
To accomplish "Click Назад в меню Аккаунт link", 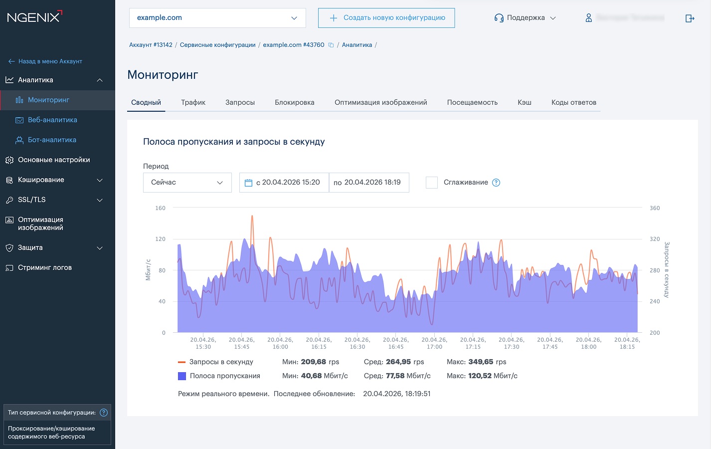I will pyautogui.click(x=50, y=61).
